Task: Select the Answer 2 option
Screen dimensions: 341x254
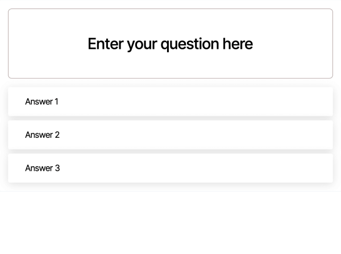Action: point(170,135)
